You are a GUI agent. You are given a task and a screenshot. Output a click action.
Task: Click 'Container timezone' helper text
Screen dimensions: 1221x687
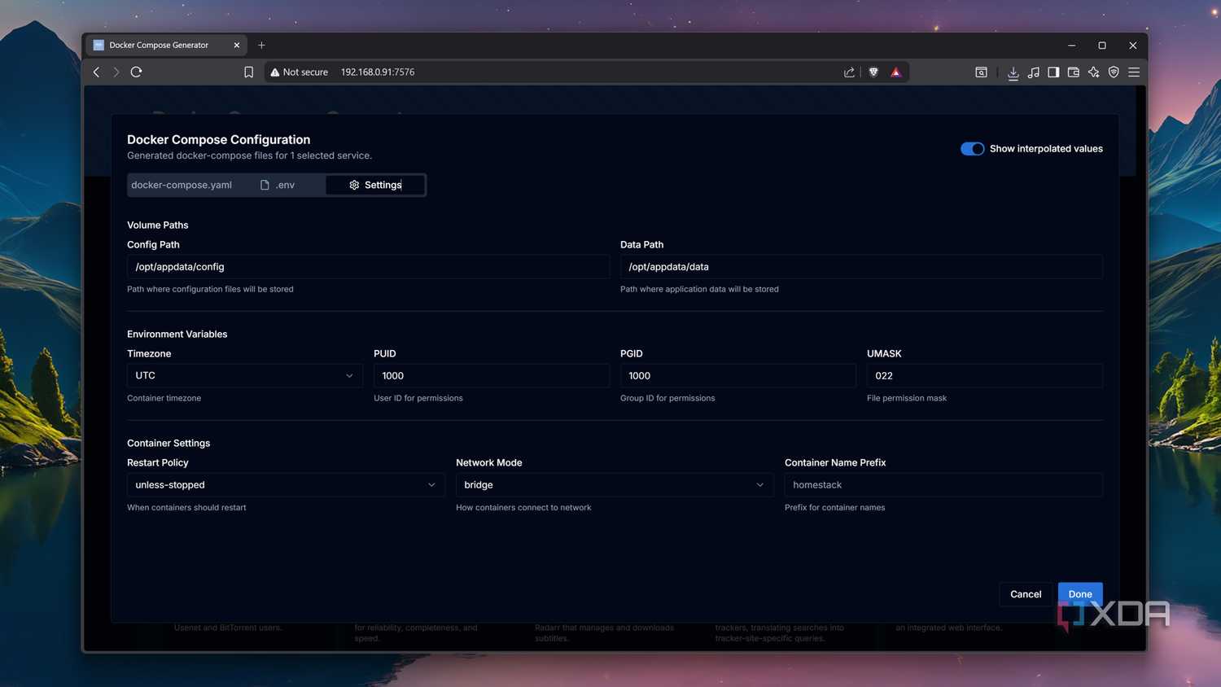pos(164,398)
